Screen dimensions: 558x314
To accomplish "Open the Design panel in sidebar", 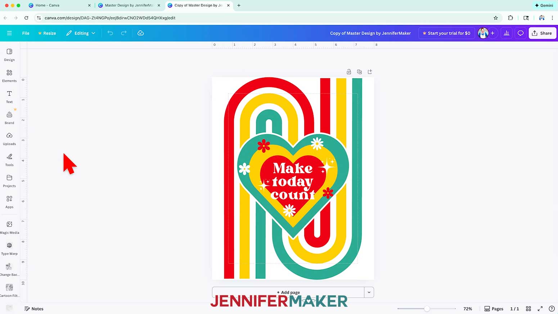I will pos(9,55).
